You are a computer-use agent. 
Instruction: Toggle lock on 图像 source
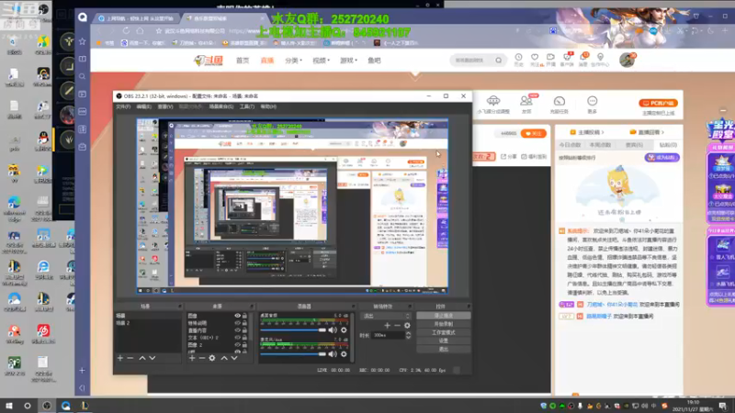[244, 316]
